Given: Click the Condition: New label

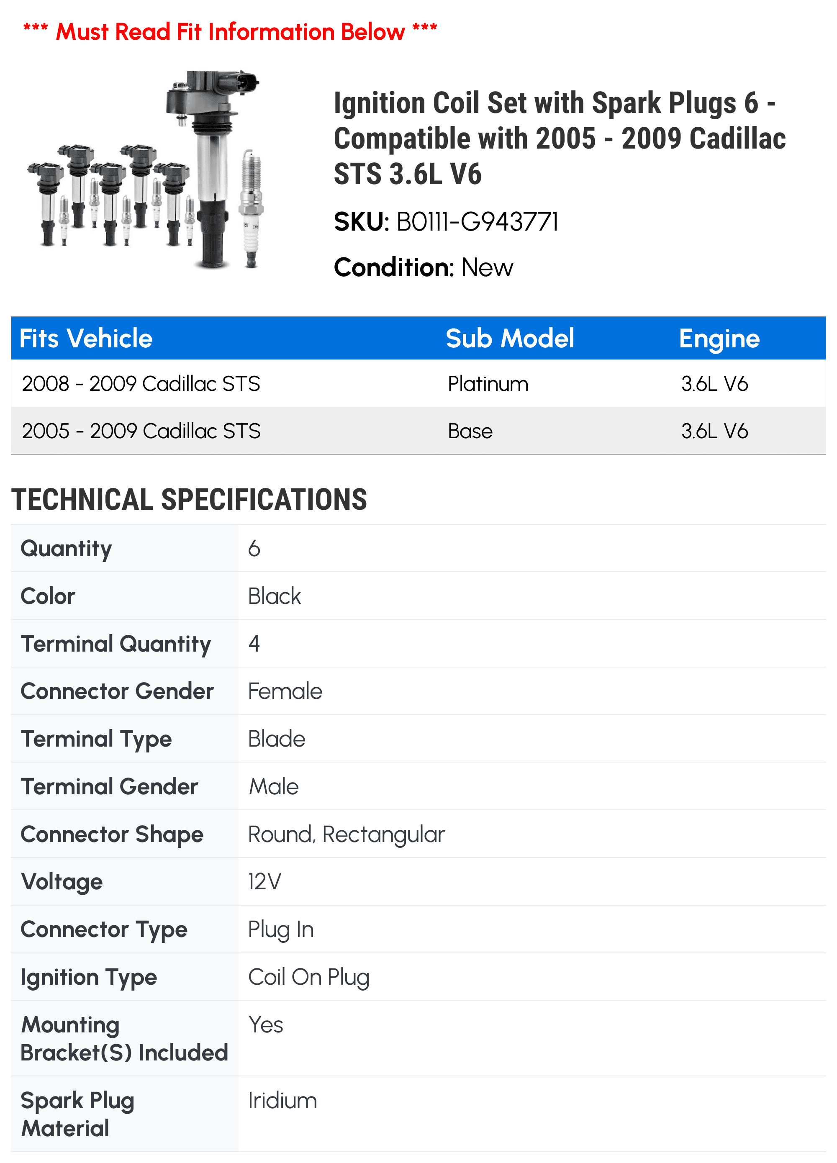Looking at the screenshot, I should [423, 267].
